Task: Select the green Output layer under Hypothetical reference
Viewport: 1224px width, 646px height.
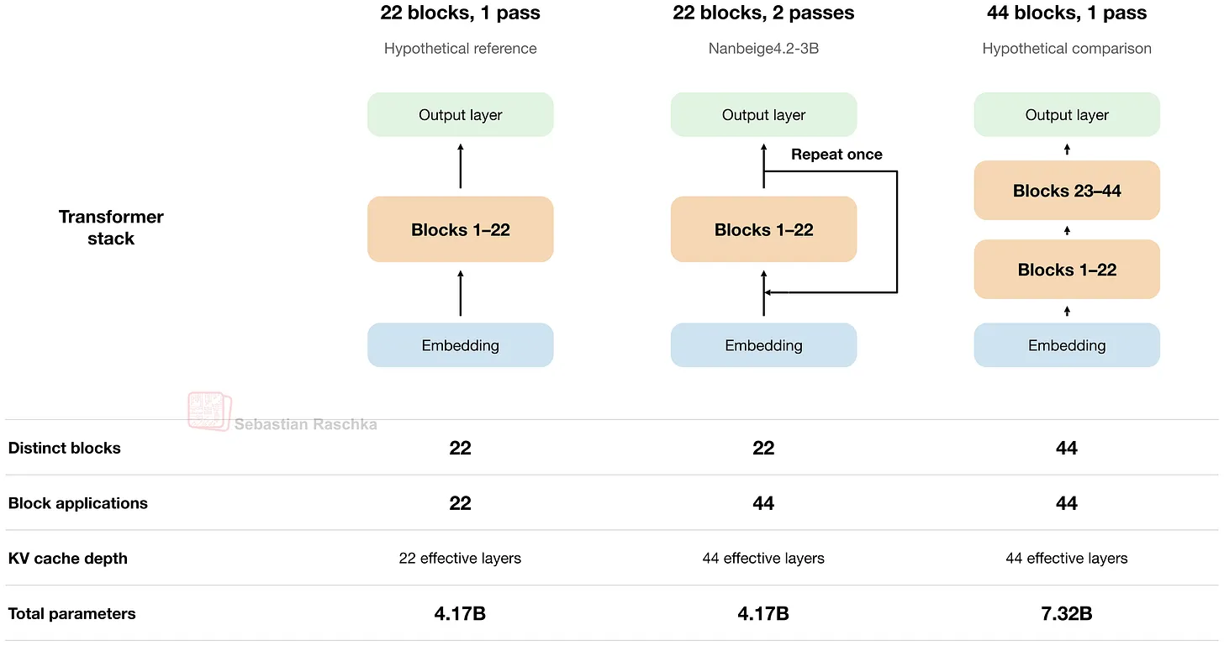Action: [461, 115]
